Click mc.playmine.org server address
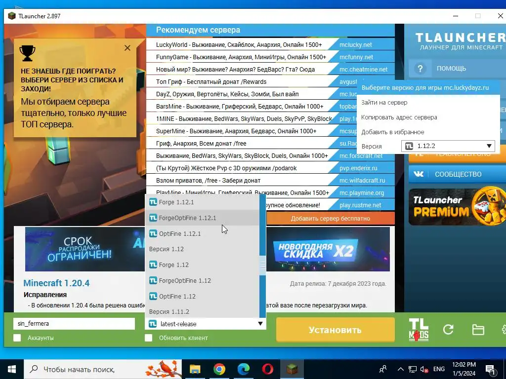This screenshot has height=379, width=506. click(361, 193)
